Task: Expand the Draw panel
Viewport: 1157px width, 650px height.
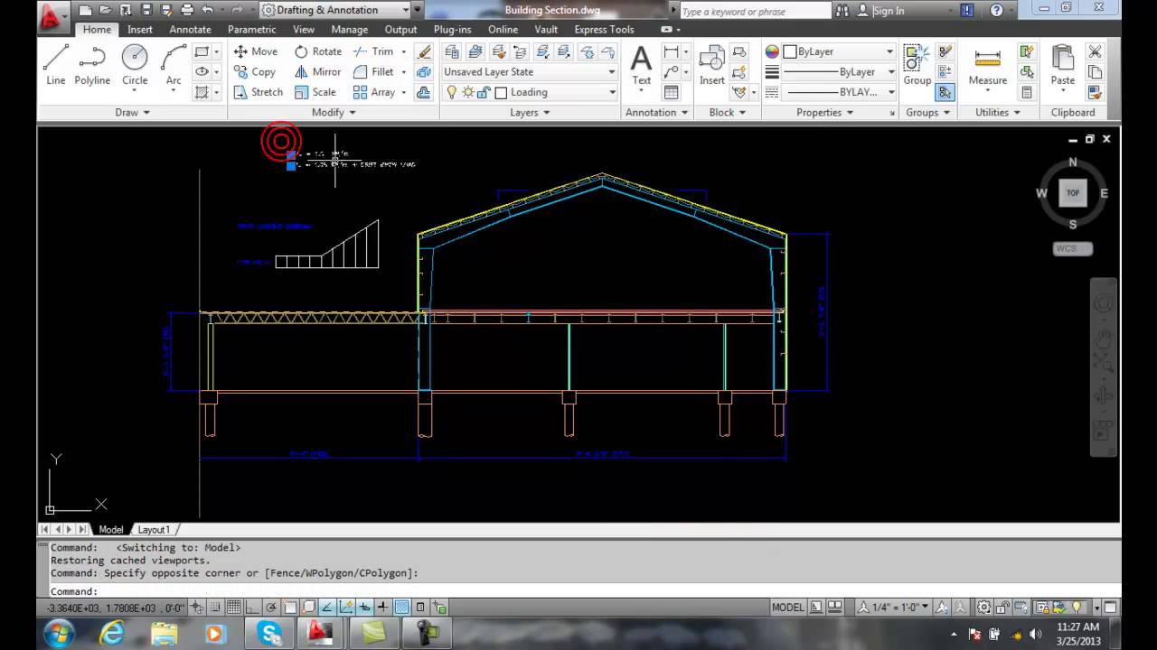Action: pyautogui.click(x=132, y=113)
